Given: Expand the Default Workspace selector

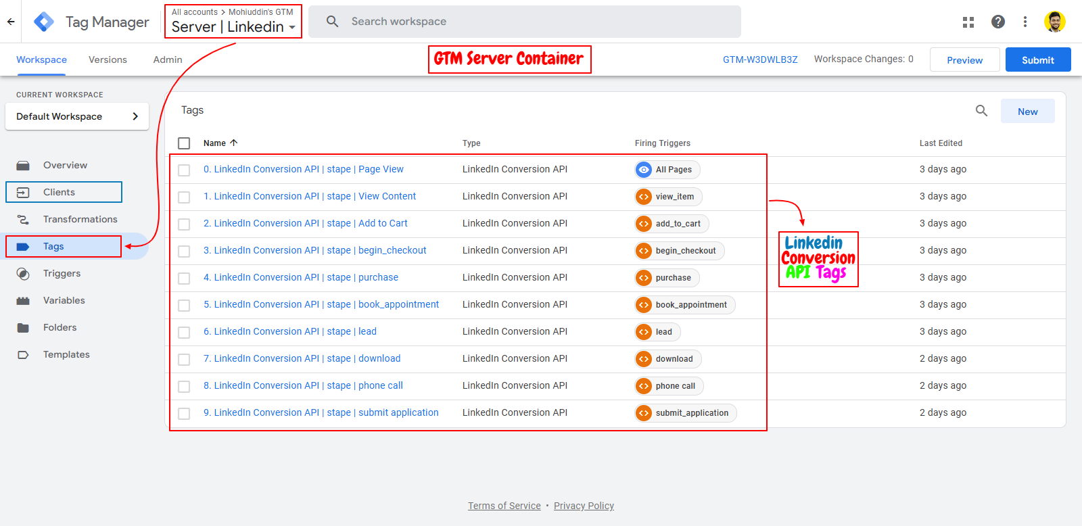Looking at the screenshot, I should coord(77,116).
